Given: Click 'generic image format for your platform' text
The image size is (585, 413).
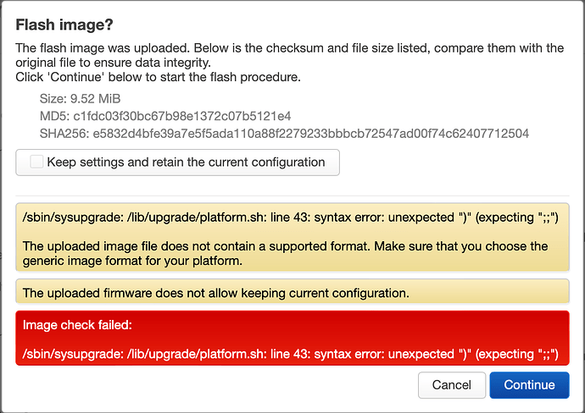Looking at the screenshot, I should 127,262.
